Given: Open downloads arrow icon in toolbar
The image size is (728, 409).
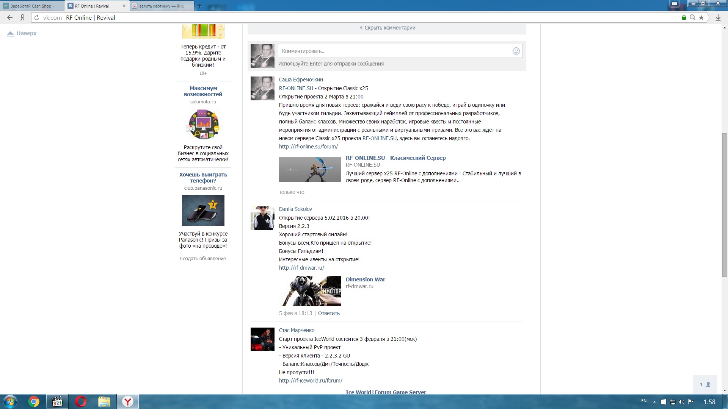Looking at the screenshot, I should click(718, 17).
